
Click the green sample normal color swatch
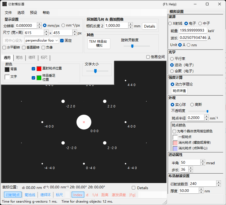(x=39, y=78)
